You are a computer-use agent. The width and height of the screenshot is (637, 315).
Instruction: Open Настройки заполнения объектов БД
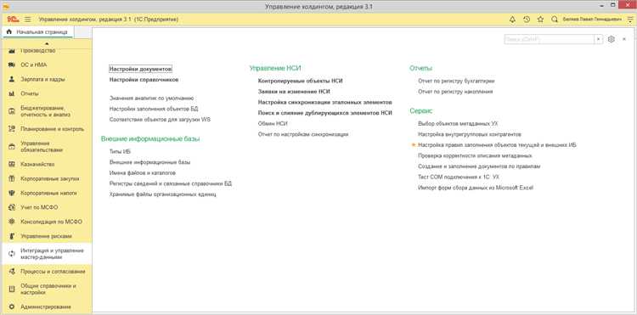click(x=154, y=109)
